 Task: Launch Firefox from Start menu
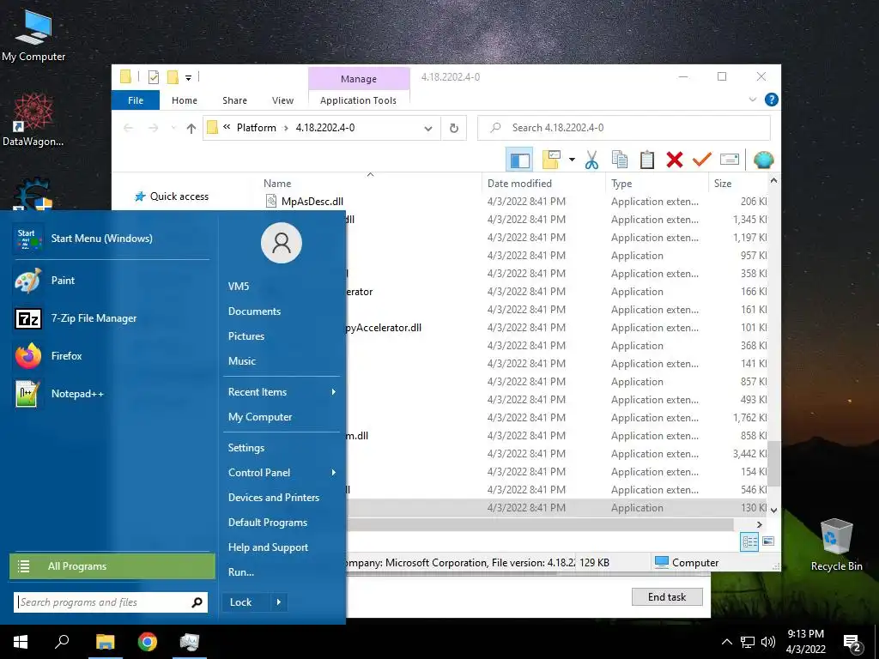click(x=111, y=356)
